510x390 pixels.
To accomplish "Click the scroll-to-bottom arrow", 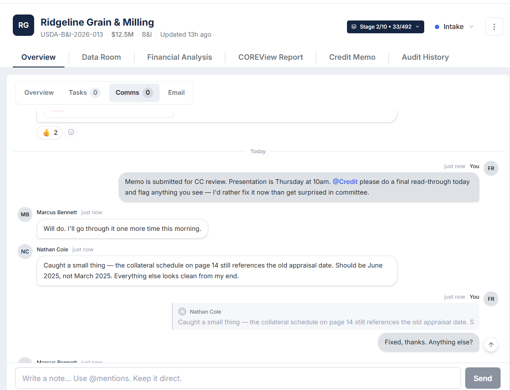I will coord(491,344).
